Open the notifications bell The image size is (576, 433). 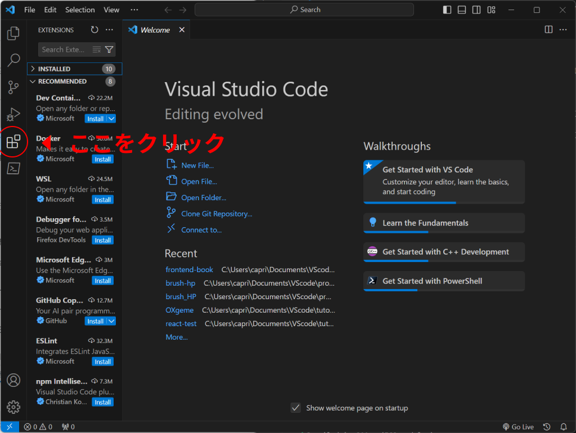click(x=564, y=427)
